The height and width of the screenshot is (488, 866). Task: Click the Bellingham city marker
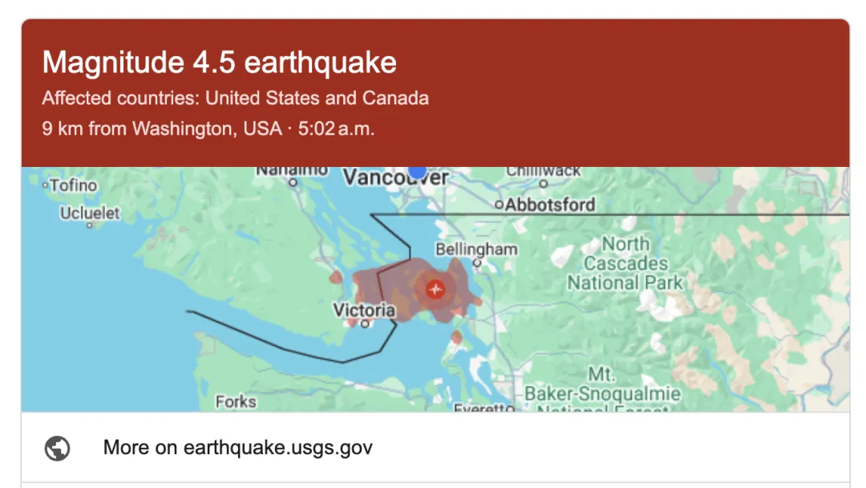(x=477, y=263)
